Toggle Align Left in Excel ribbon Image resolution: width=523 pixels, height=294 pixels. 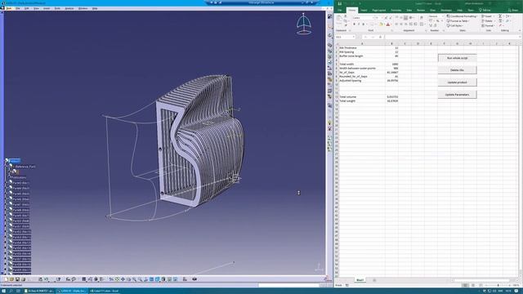tap(396, 24)
